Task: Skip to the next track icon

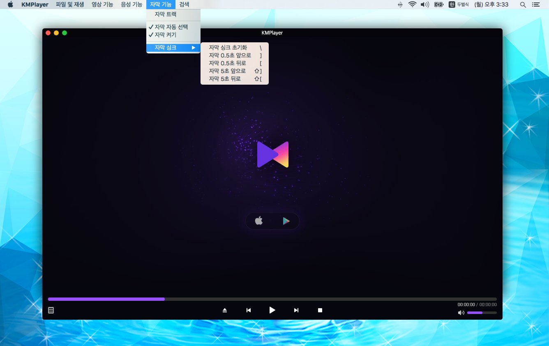Action: point(296,310)
